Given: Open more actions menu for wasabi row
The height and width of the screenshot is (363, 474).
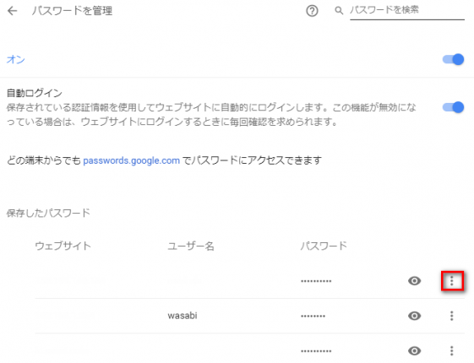Looking at the screenshot, I should (x=452, y=316).
